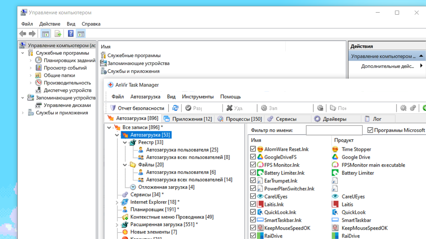Click the Диспетчер устройств icon
Screen dimensions: 426x239
[39, 90]
